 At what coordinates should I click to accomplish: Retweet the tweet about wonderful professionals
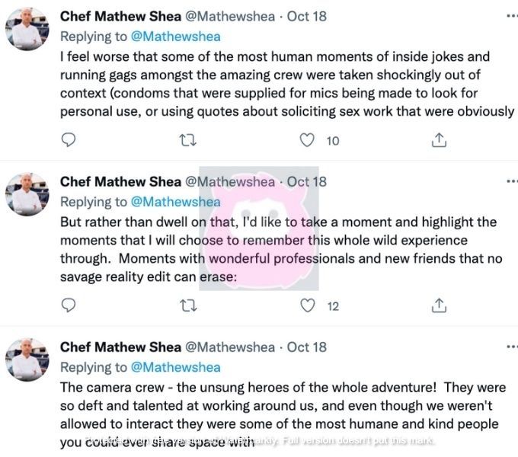click(188, 305)
